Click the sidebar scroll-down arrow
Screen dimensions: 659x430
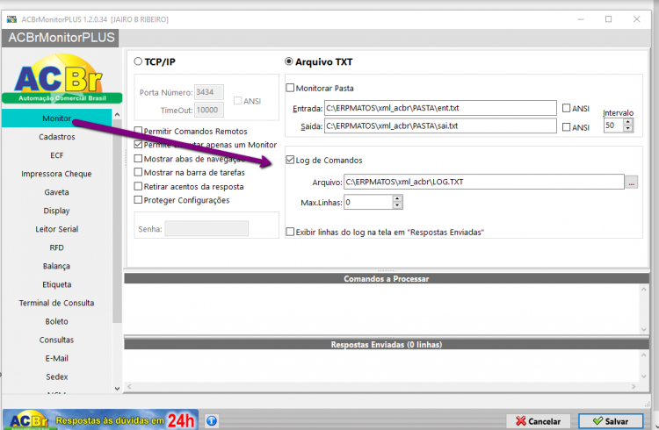point(117,389)
